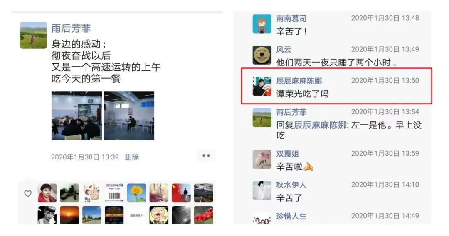The image size is (449, 236).
Task: Open commenter name 南南慕司
Action: (291, 19)
